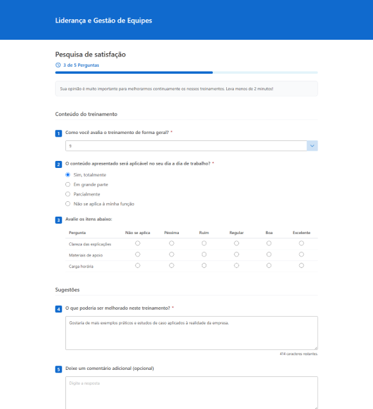Viewport: 373px width, 409px height.
Task: Click the 'Pergunta' column header
Action: (77, 233)
